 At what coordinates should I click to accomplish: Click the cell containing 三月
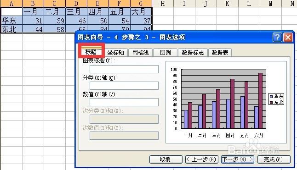[76, 12]
